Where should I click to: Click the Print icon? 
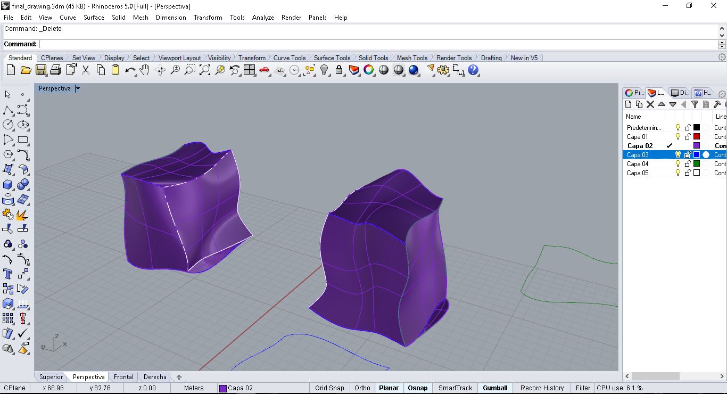click(x=55, y=70)
